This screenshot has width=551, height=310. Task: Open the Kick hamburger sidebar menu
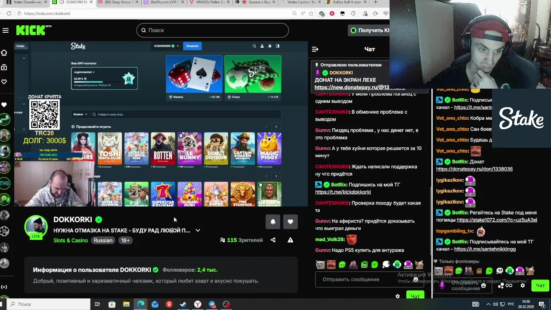click(x=5, y=30)
